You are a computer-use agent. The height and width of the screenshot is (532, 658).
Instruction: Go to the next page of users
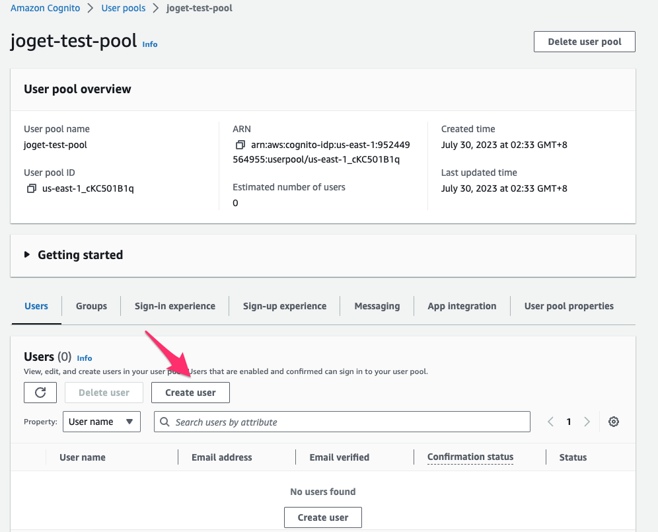click(587, 422)
